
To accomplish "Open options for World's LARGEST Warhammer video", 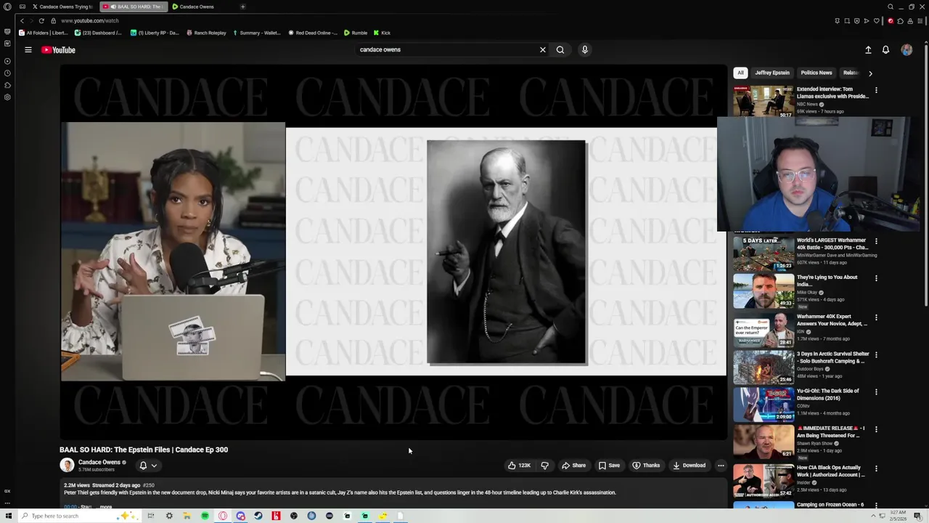I will point(876,241).
